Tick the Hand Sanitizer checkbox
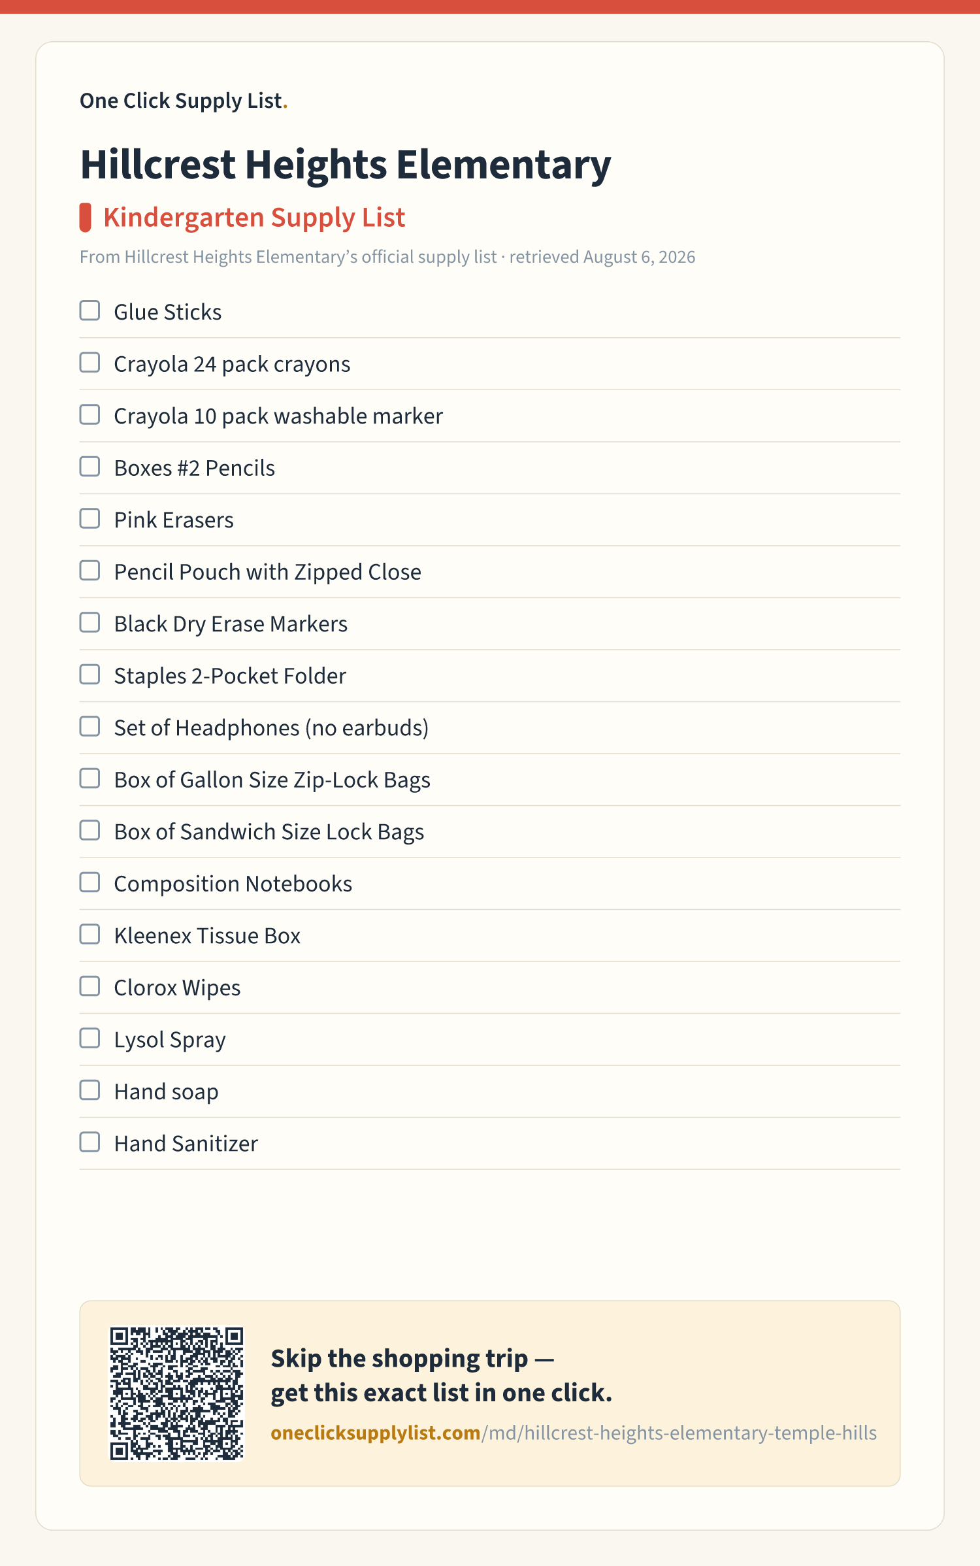This screenshot has height=1566, width=980. (90, 1142)
